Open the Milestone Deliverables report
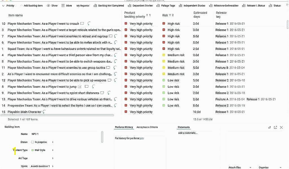 point(224,6)
